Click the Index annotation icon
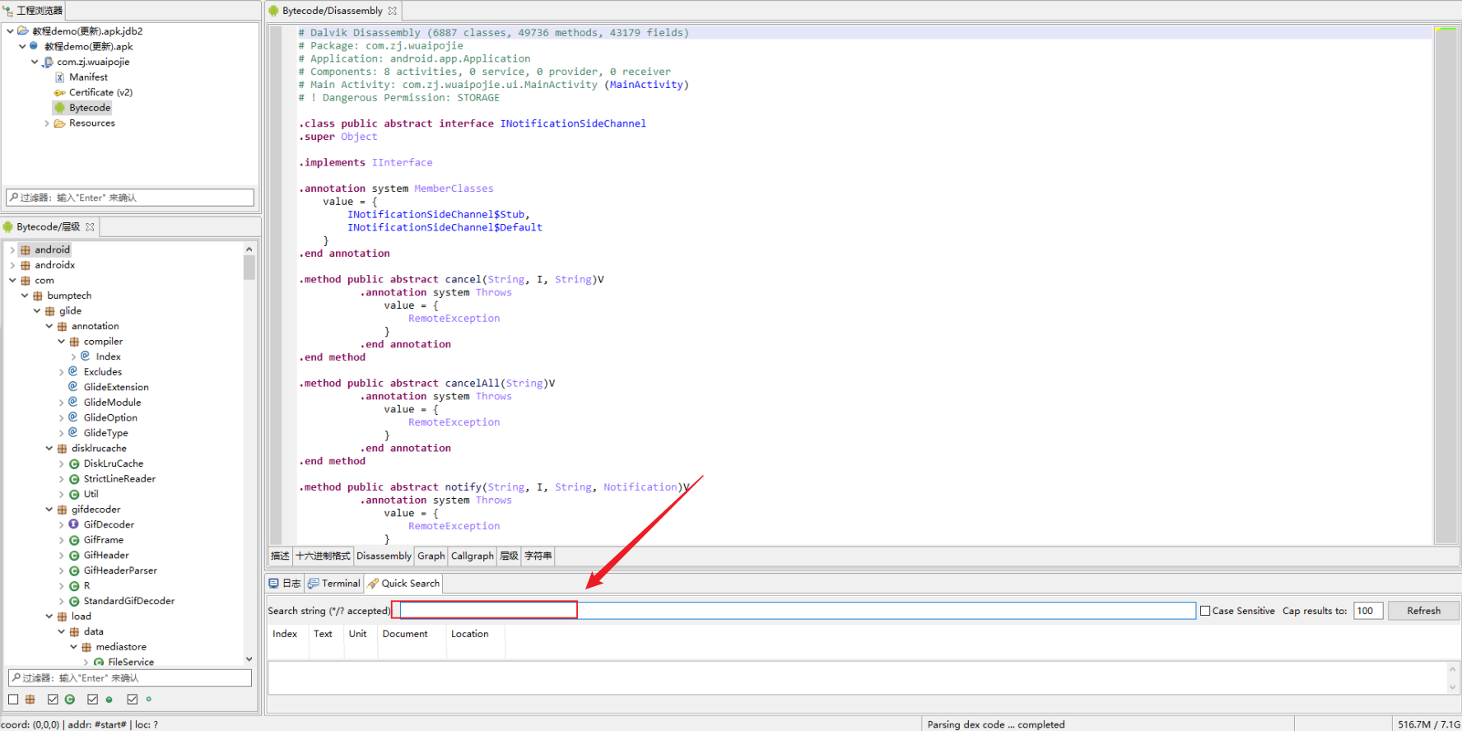The height and width of the screenshot is (731, 1462). tap(86, 356)
